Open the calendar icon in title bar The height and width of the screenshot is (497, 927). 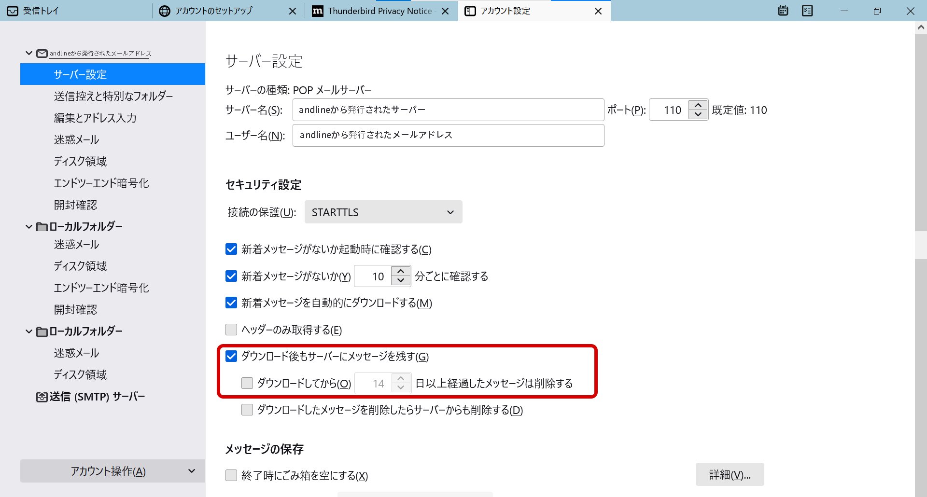(x=783, y=11)
